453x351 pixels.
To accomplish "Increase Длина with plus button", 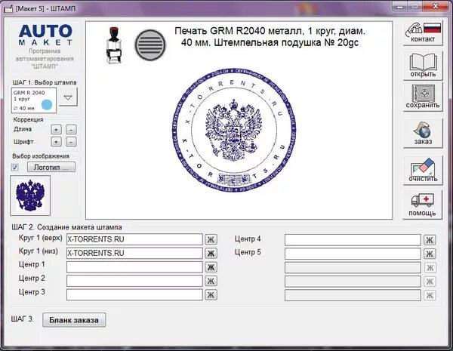I will pos(56,129).
